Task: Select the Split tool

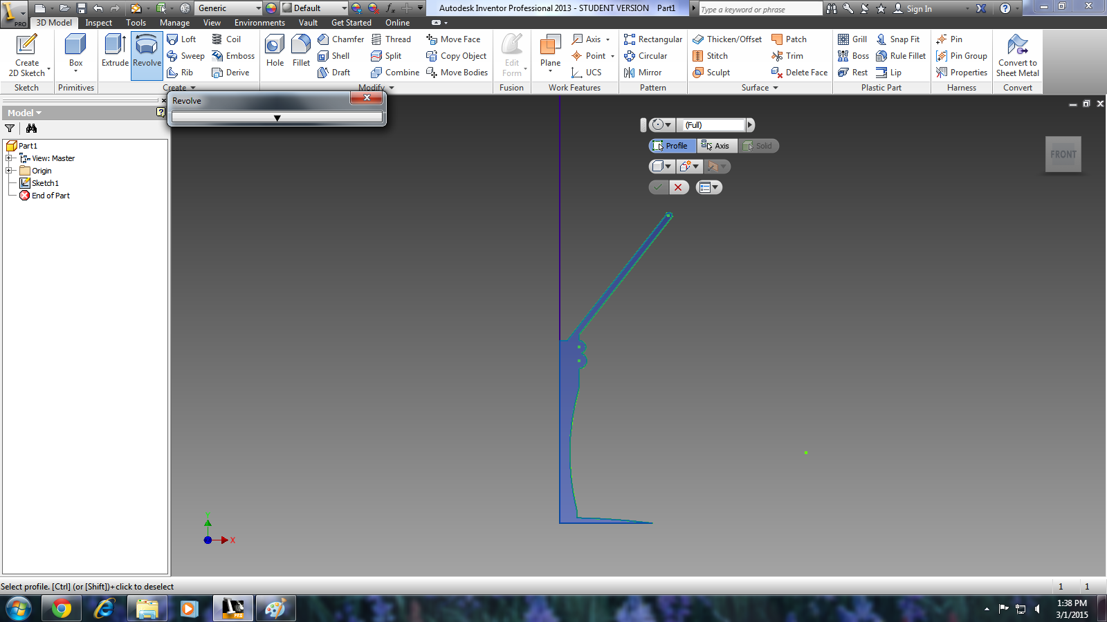Action: tap(386, 56)
